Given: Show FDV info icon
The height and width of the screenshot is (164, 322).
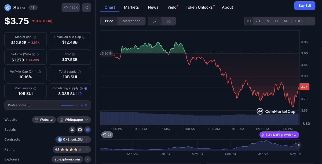Looking at the screenshot, I should click(x=74, y=54).
